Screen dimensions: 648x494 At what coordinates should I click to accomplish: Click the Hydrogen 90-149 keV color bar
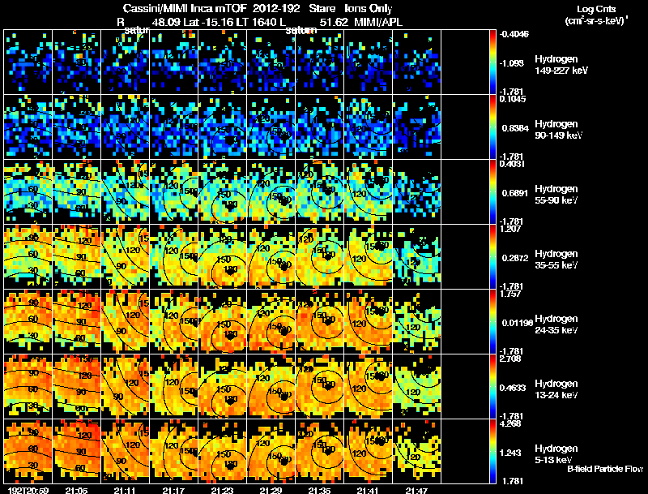[492, 127]
